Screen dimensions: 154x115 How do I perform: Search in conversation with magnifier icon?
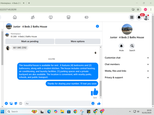coord(132,46)
